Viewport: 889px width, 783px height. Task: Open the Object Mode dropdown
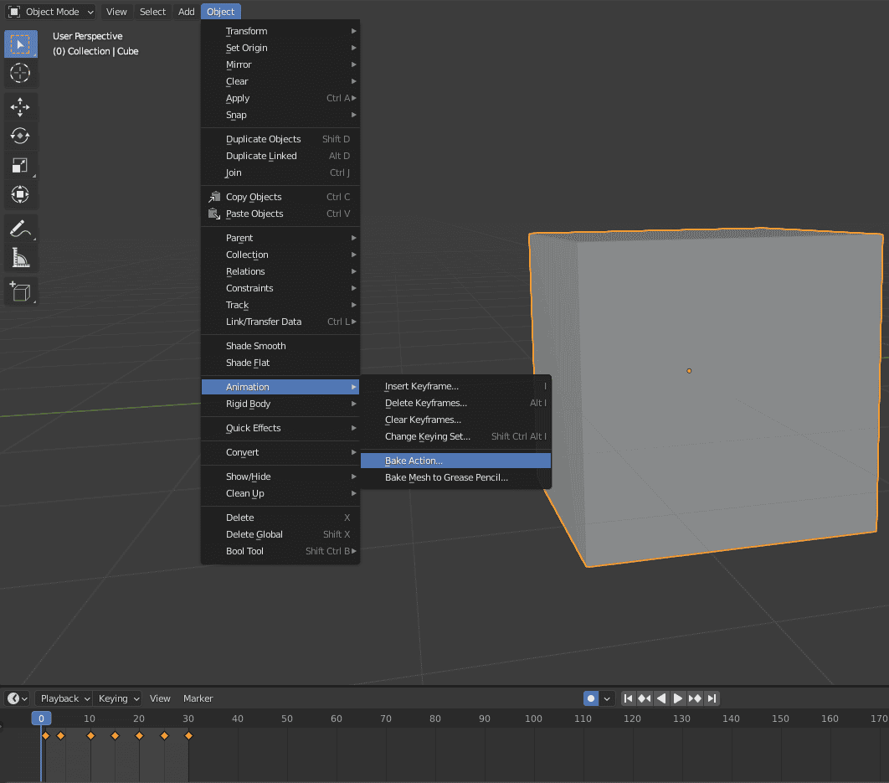click(x=50, y=11)
